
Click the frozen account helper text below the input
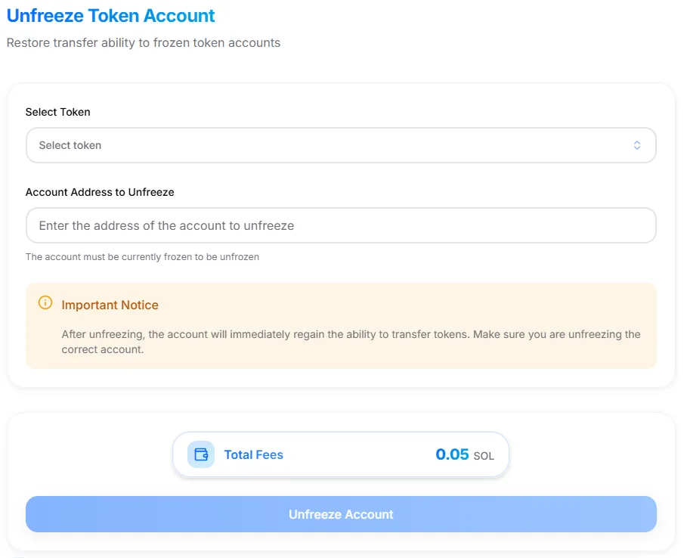click(142, 256)
